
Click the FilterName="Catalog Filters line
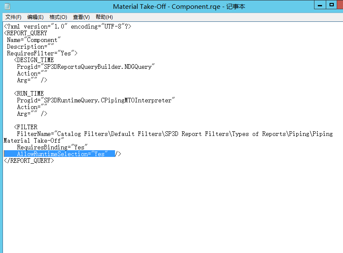coord(175,134)
